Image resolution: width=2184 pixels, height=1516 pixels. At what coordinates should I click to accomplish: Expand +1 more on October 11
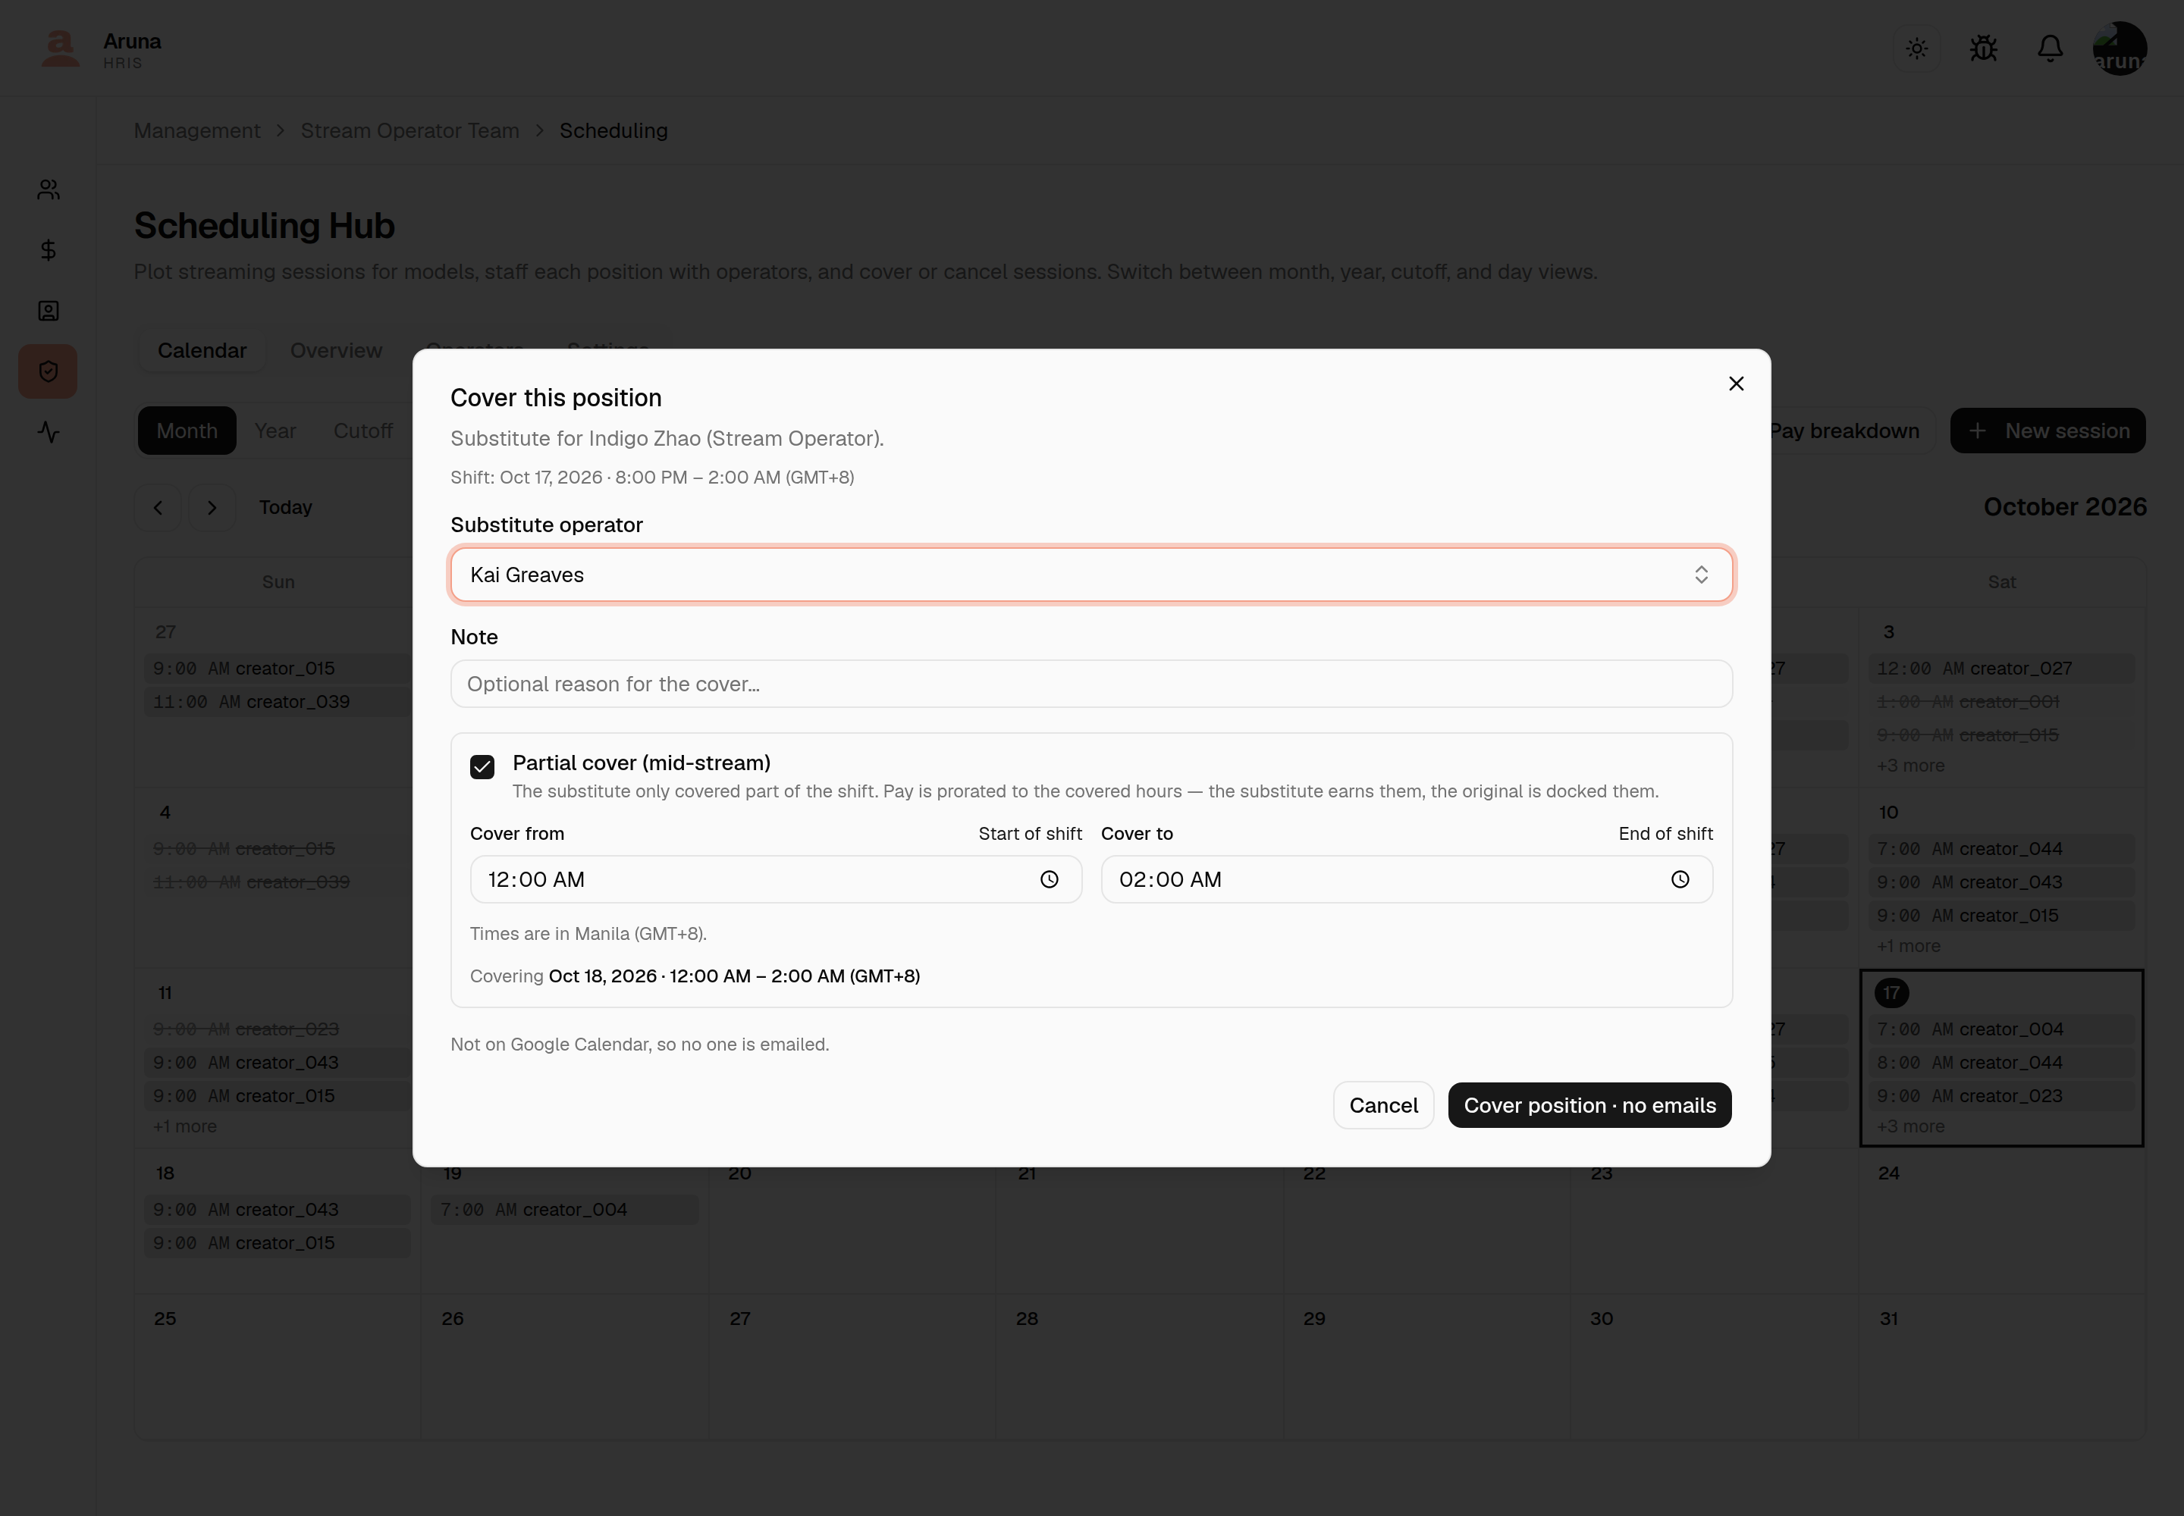click(184, 1126)
